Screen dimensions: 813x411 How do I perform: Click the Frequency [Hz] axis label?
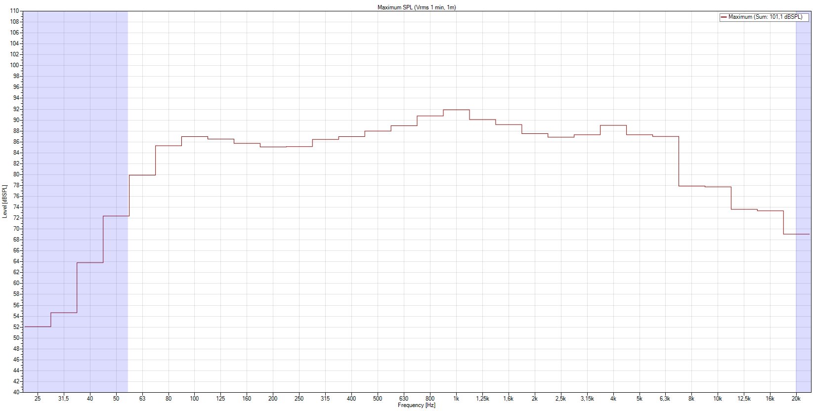point(416,406)
